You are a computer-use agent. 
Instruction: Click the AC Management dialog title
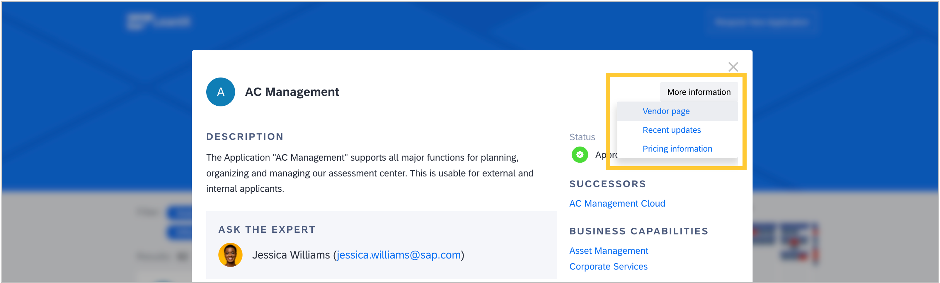click(x=292, y=92)
